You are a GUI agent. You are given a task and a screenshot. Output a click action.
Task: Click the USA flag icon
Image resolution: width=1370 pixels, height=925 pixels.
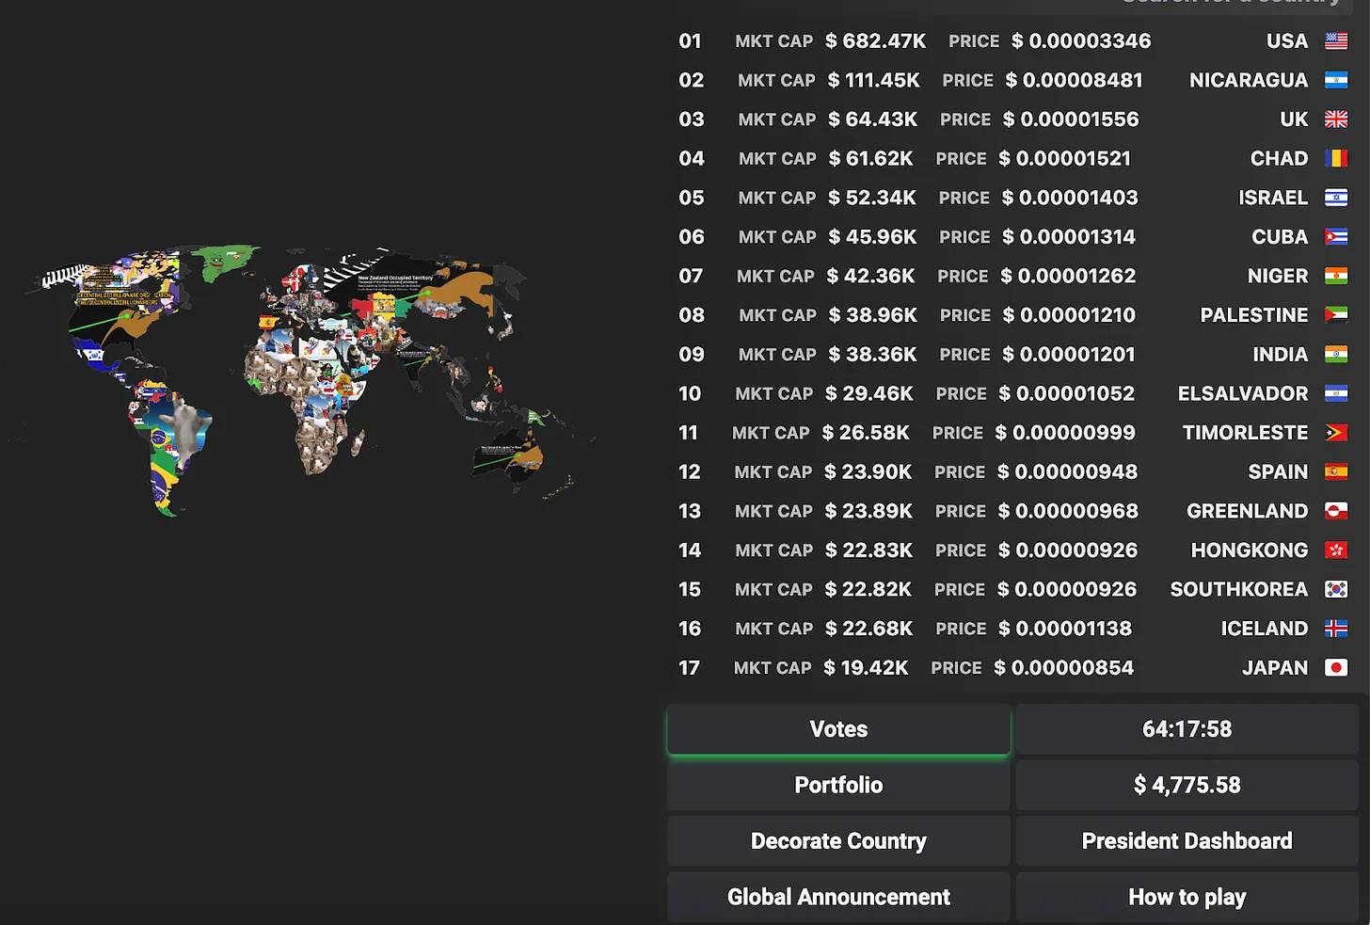[x=1335, y=41]
